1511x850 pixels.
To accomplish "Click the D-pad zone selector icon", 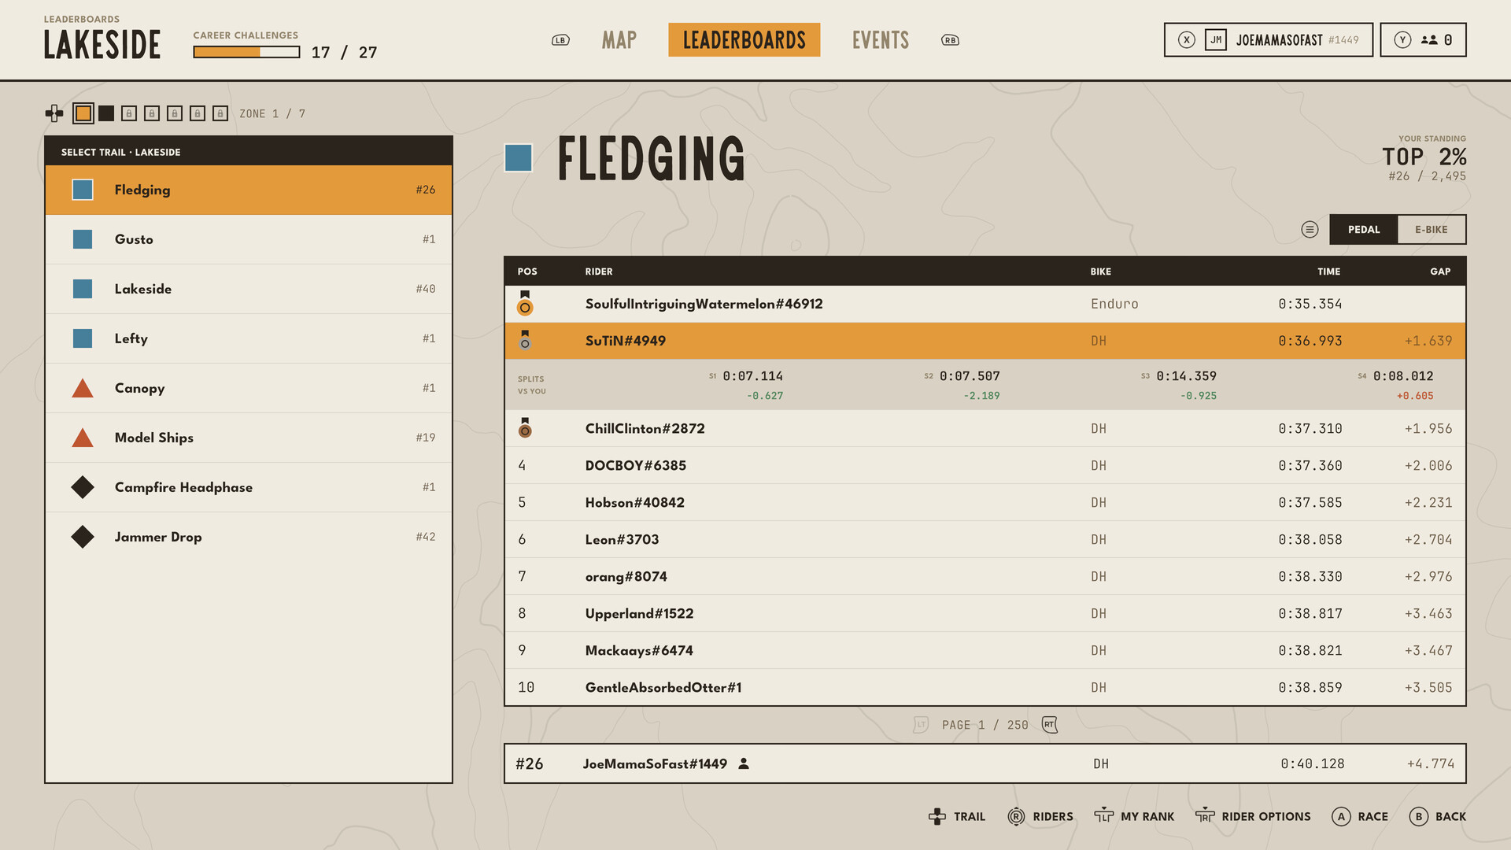I will pos(54,113).
